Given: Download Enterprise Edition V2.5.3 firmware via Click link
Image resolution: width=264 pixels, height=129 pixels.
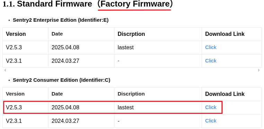Looking at the screenshot, I should 211,47.
